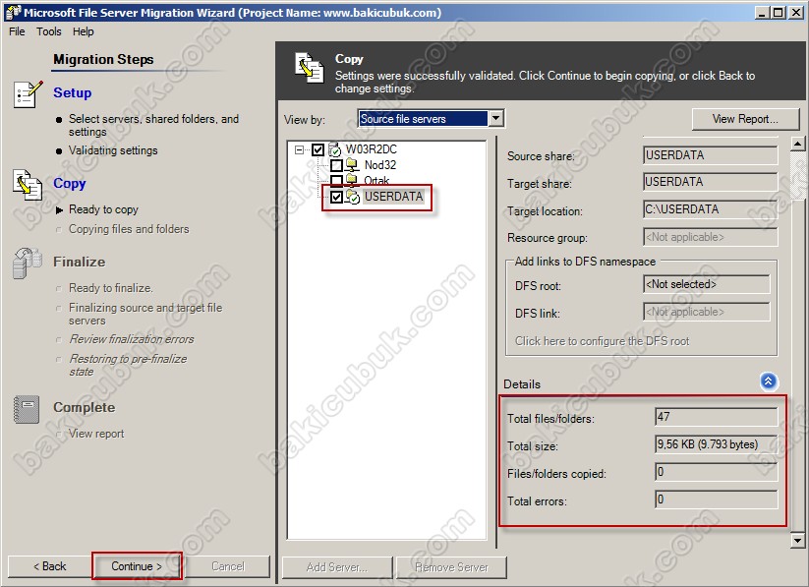Click the Ortak shared folder icon
The height and width of the screenshot is (587, 809).
click(352, 180)
